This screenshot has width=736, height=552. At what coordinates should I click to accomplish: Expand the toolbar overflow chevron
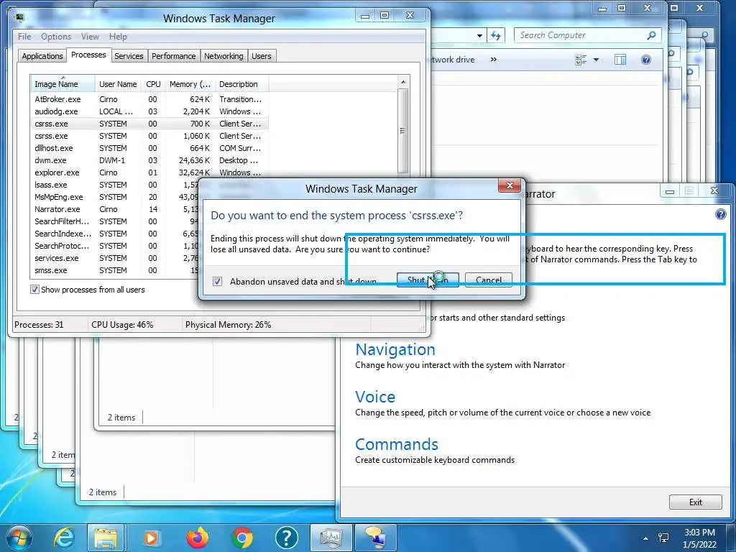(x=493, y=60)
